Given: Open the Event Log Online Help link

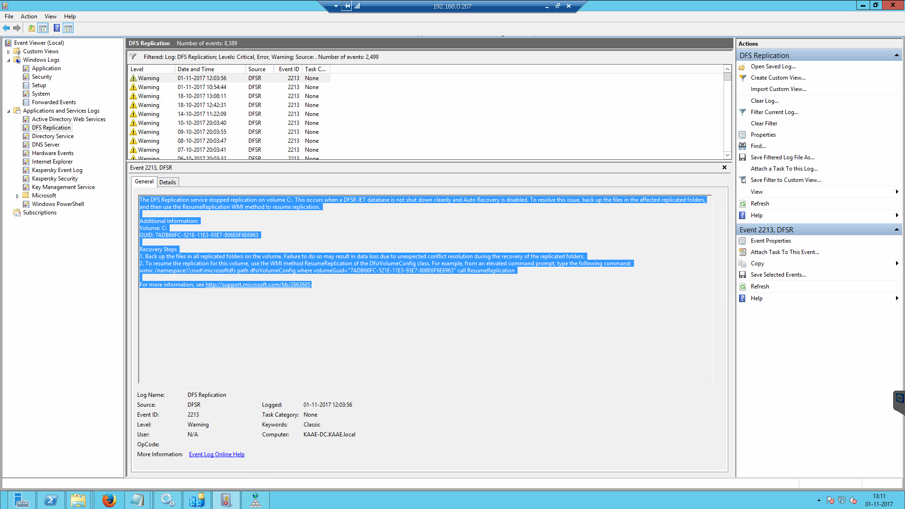Looking at the screenshot, I should [x=216, y=454].
